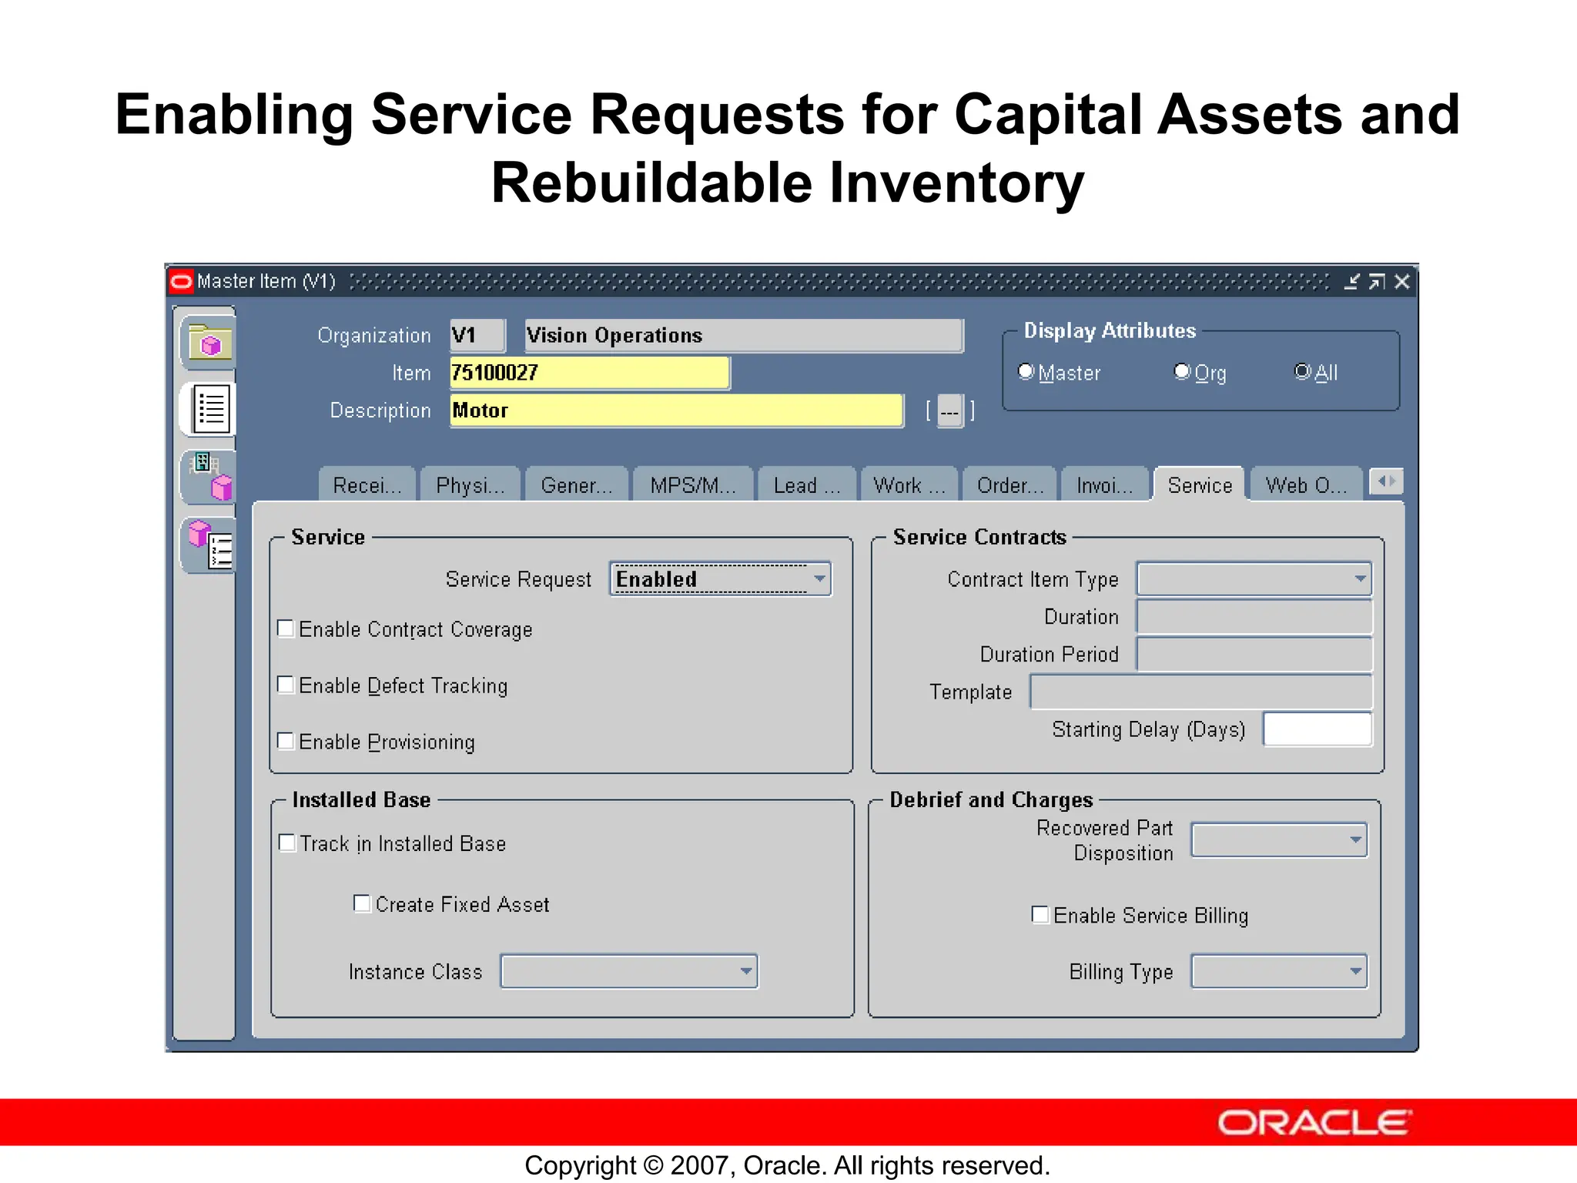This screenshot has width=1577, height=1183.
Task: Switch to the Web O... tab
Action: [1306, 484]
